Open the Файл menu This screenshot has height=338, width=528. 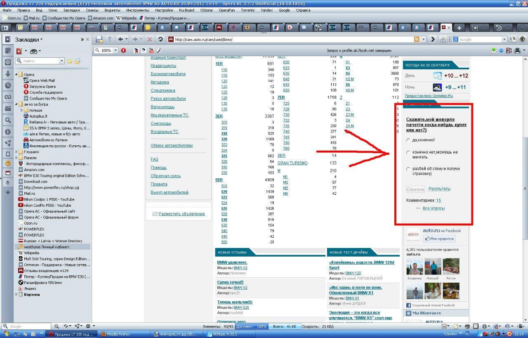tap(7, 10)
